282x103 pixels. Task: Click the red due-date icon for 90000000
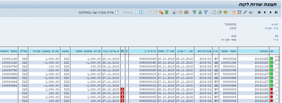123,89
